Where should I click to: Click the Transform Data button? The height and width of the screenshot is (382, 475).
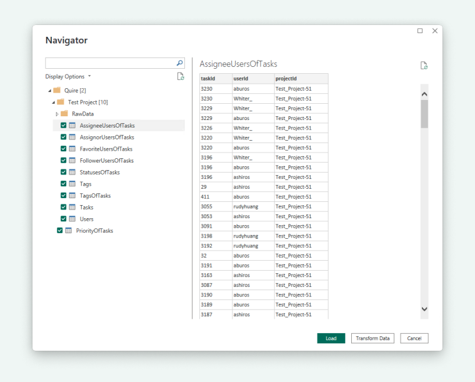click(x=372, y=338)
